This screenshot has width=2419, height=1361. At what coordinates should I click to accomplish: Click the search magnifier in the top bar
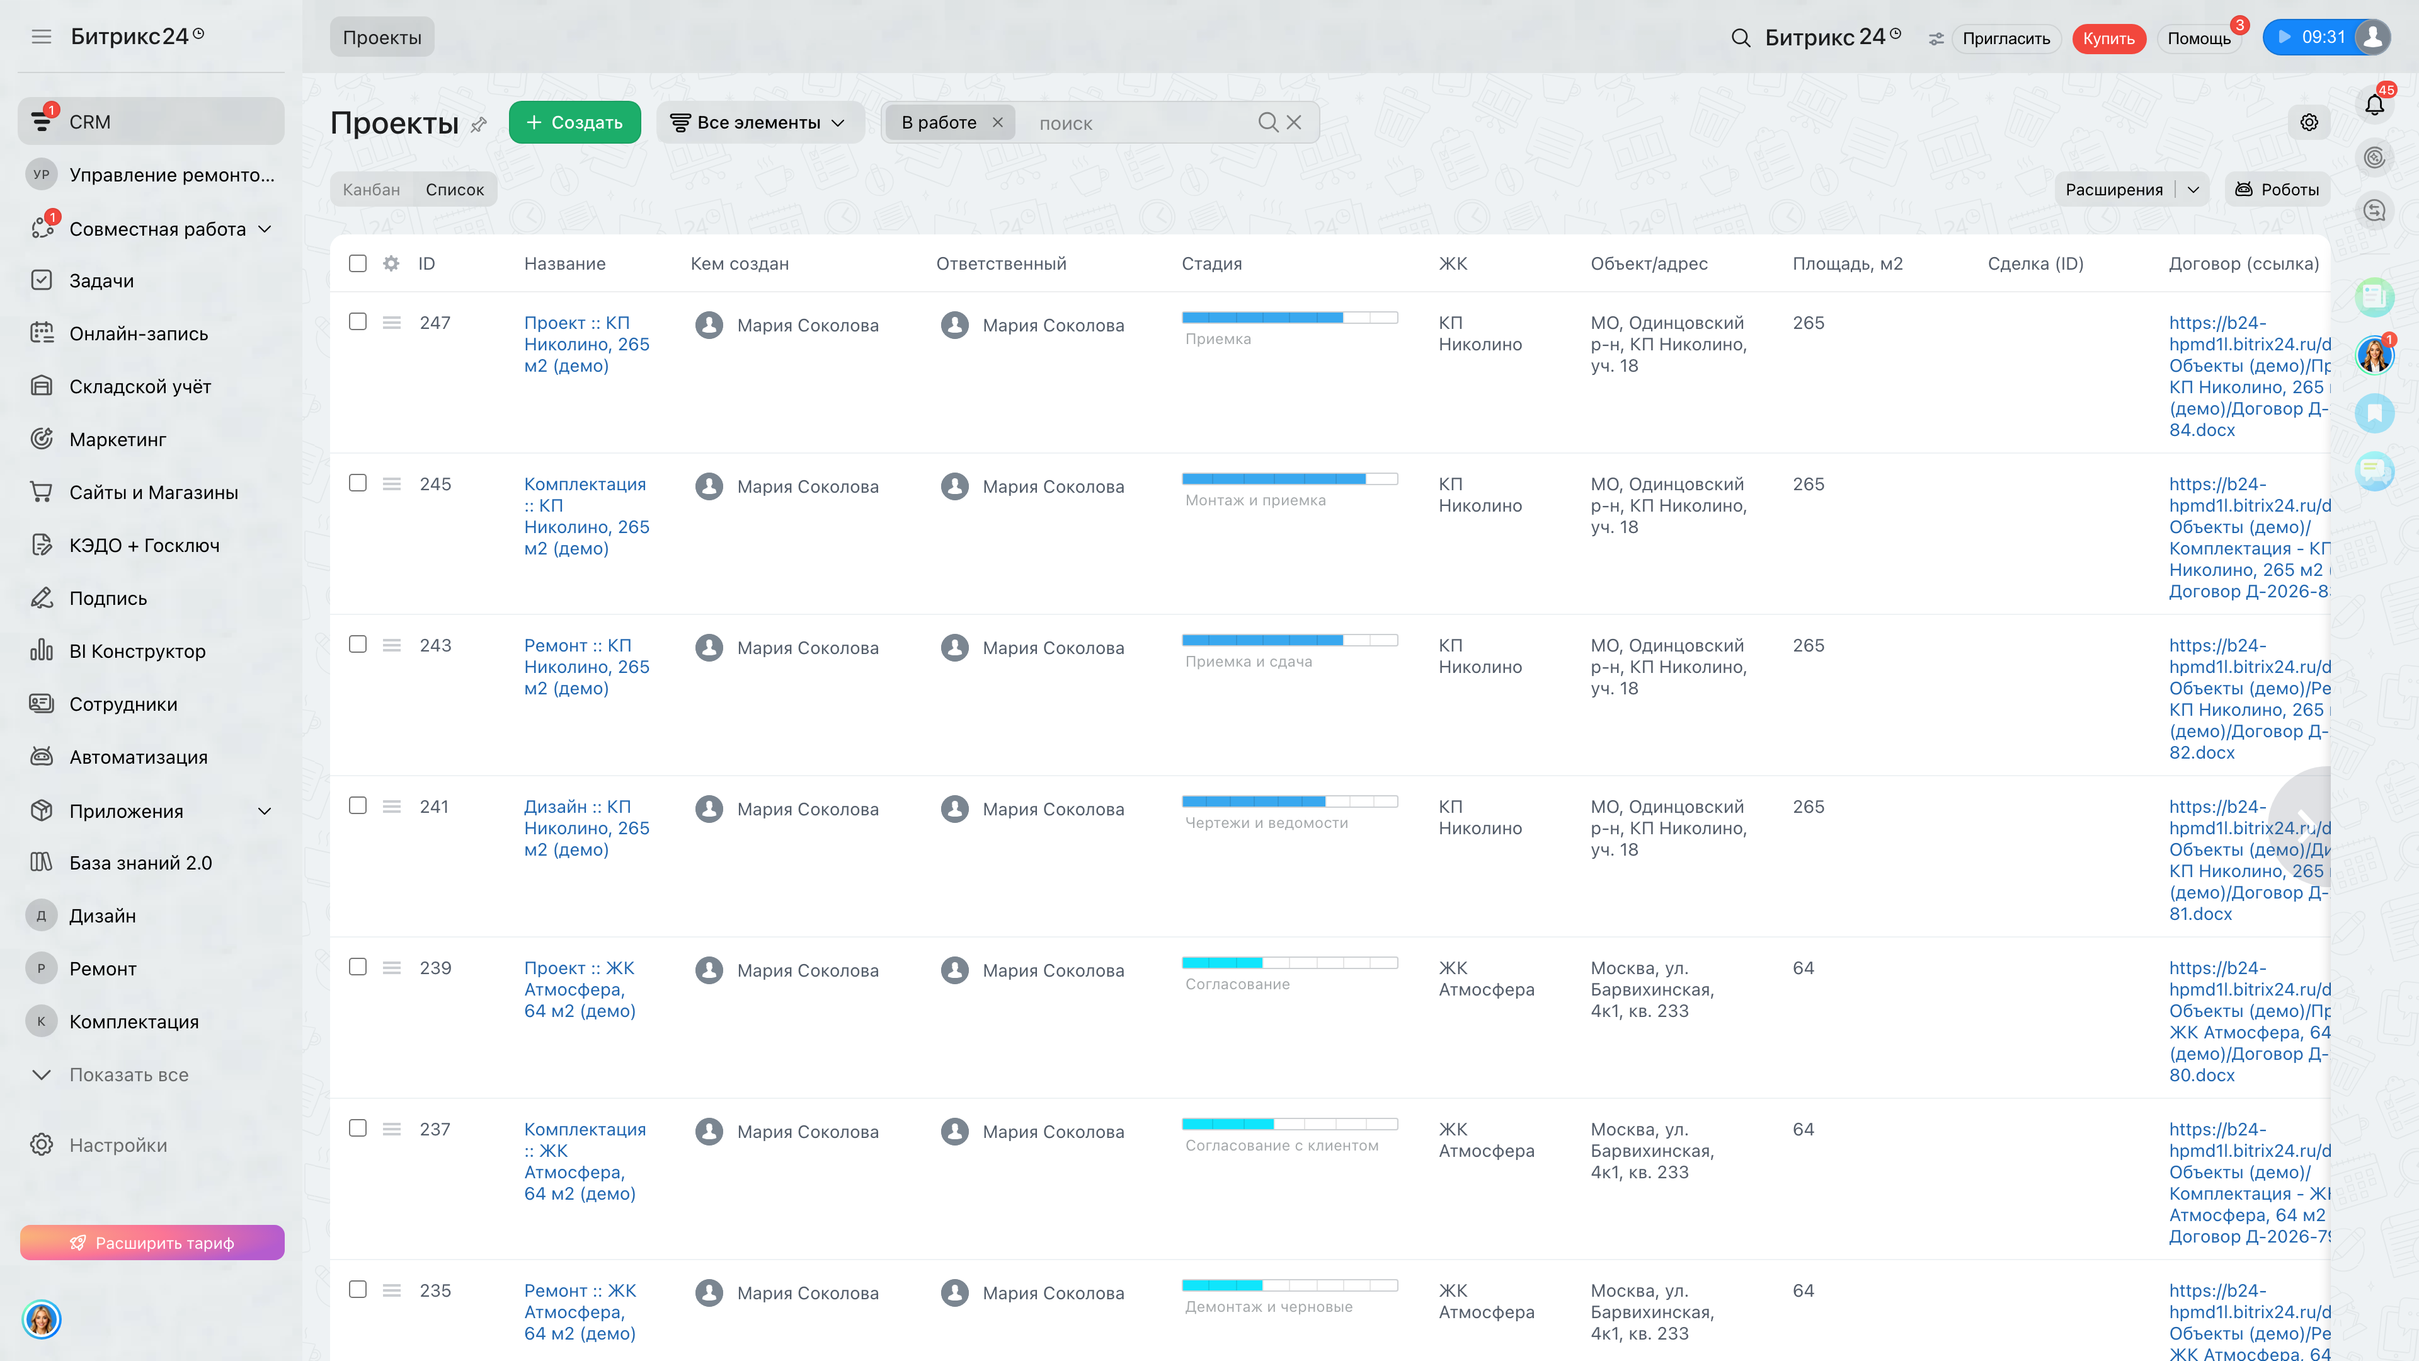coord(1740,38)
